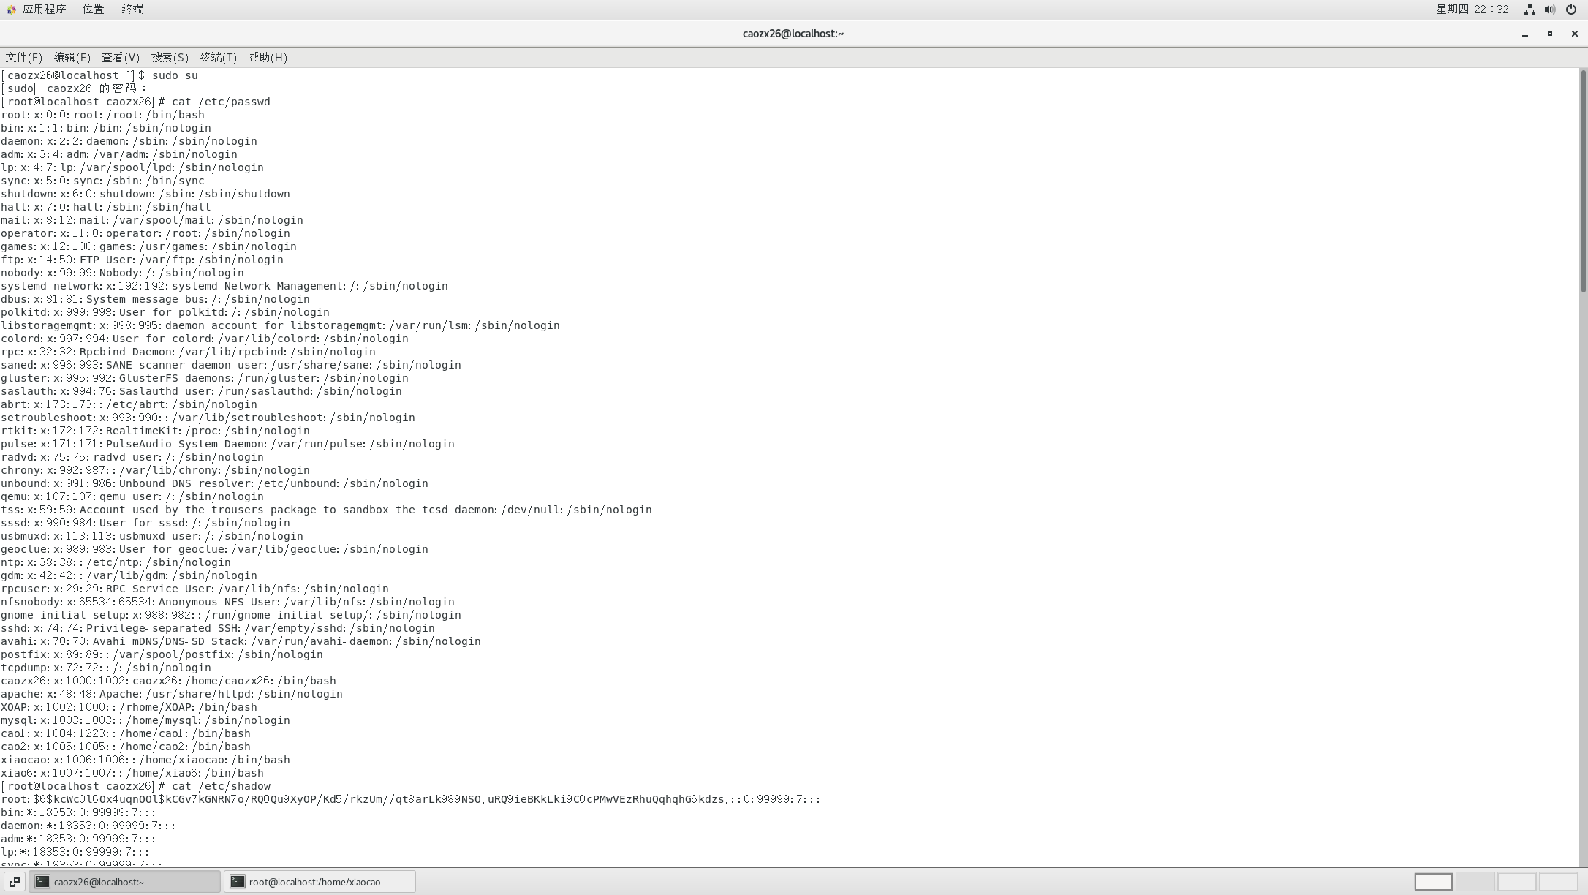Click the clock showing 星期四 22:32
The image size is (1588, 895).
pos(1472,10)
